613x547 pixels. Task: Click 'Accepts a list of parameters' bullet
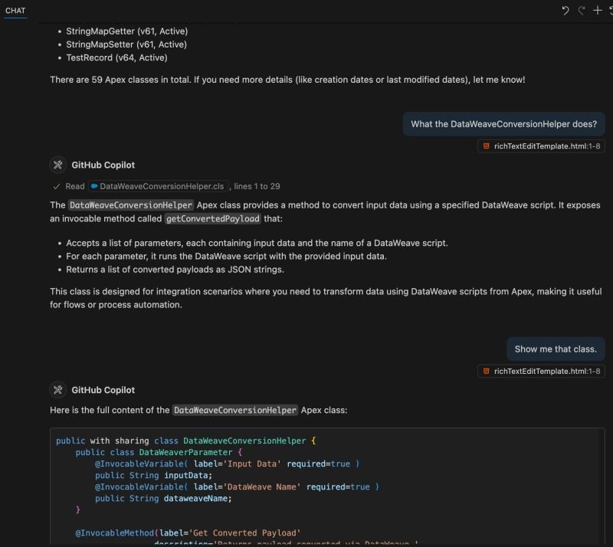click(257, 243)
